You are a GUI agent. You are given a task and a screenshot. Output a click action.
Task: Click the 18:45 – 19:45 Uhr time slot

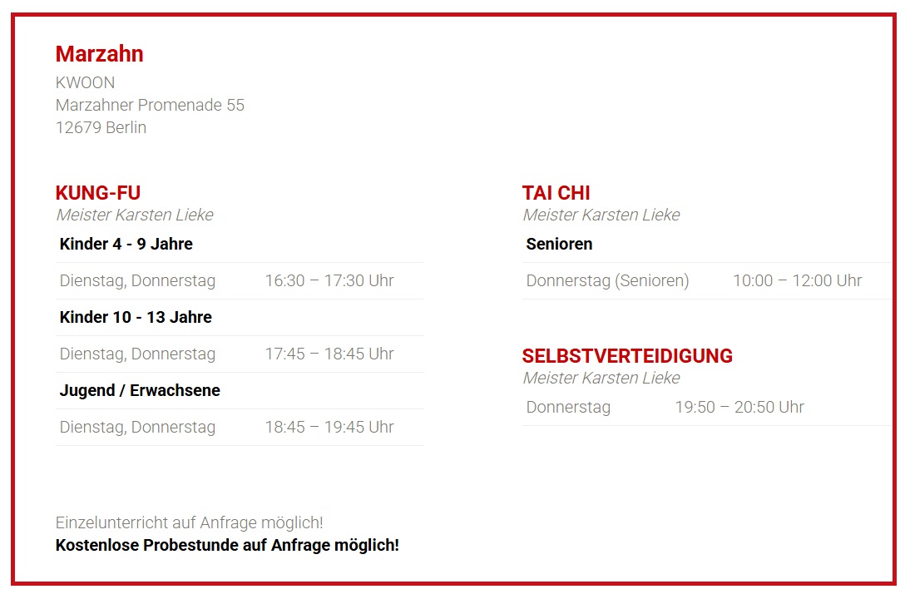pos(329,427)
